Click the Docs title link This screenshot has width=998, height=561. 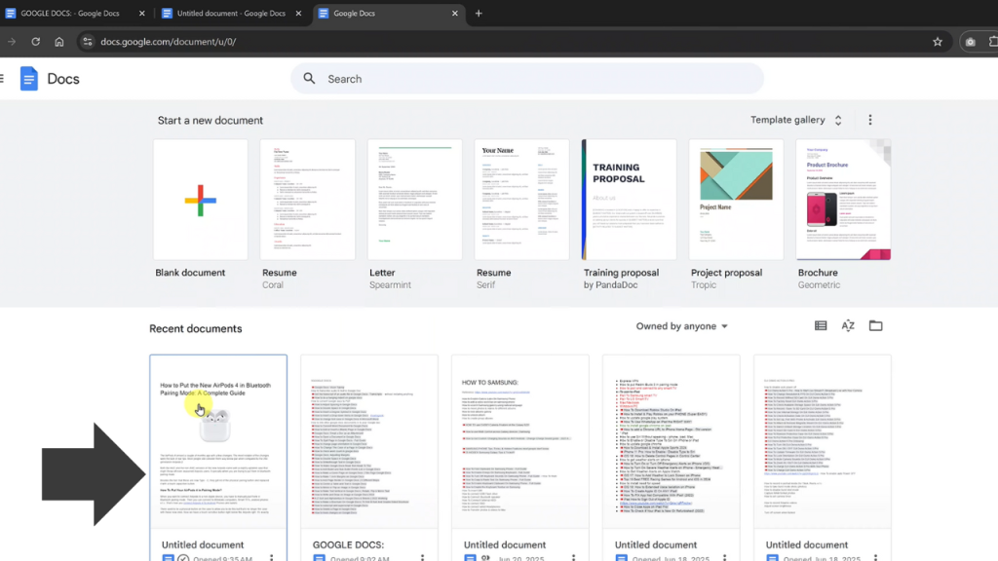point(63,79)
